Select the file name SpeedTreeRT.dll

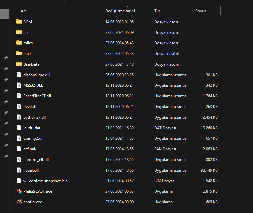[x=37, y=96]
